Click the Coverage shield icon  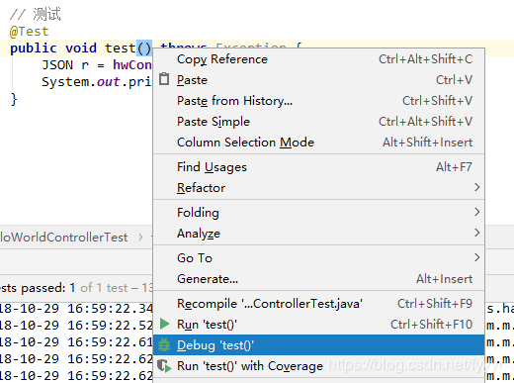pyautogui.click(x=164, y=366)
